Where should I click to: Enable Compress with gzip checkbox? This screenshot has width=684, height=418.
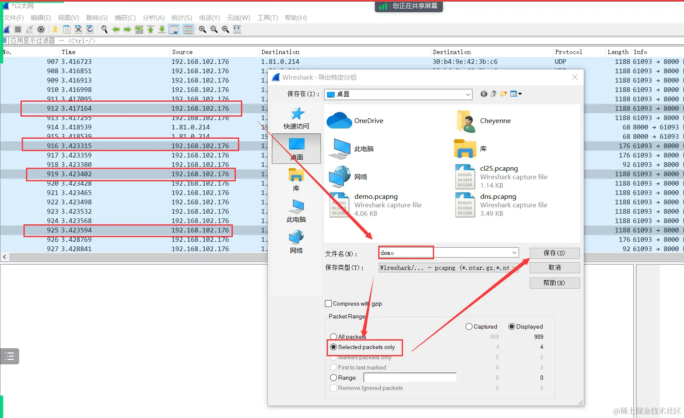pos(328,303)
